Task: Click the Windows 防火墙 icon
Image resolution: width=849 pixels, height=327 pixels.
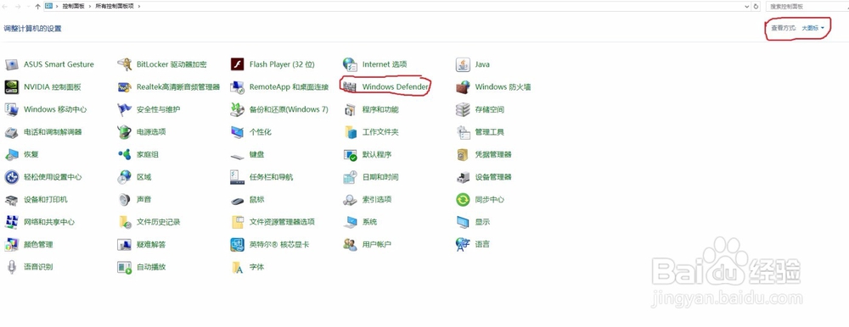Action: 463,87
